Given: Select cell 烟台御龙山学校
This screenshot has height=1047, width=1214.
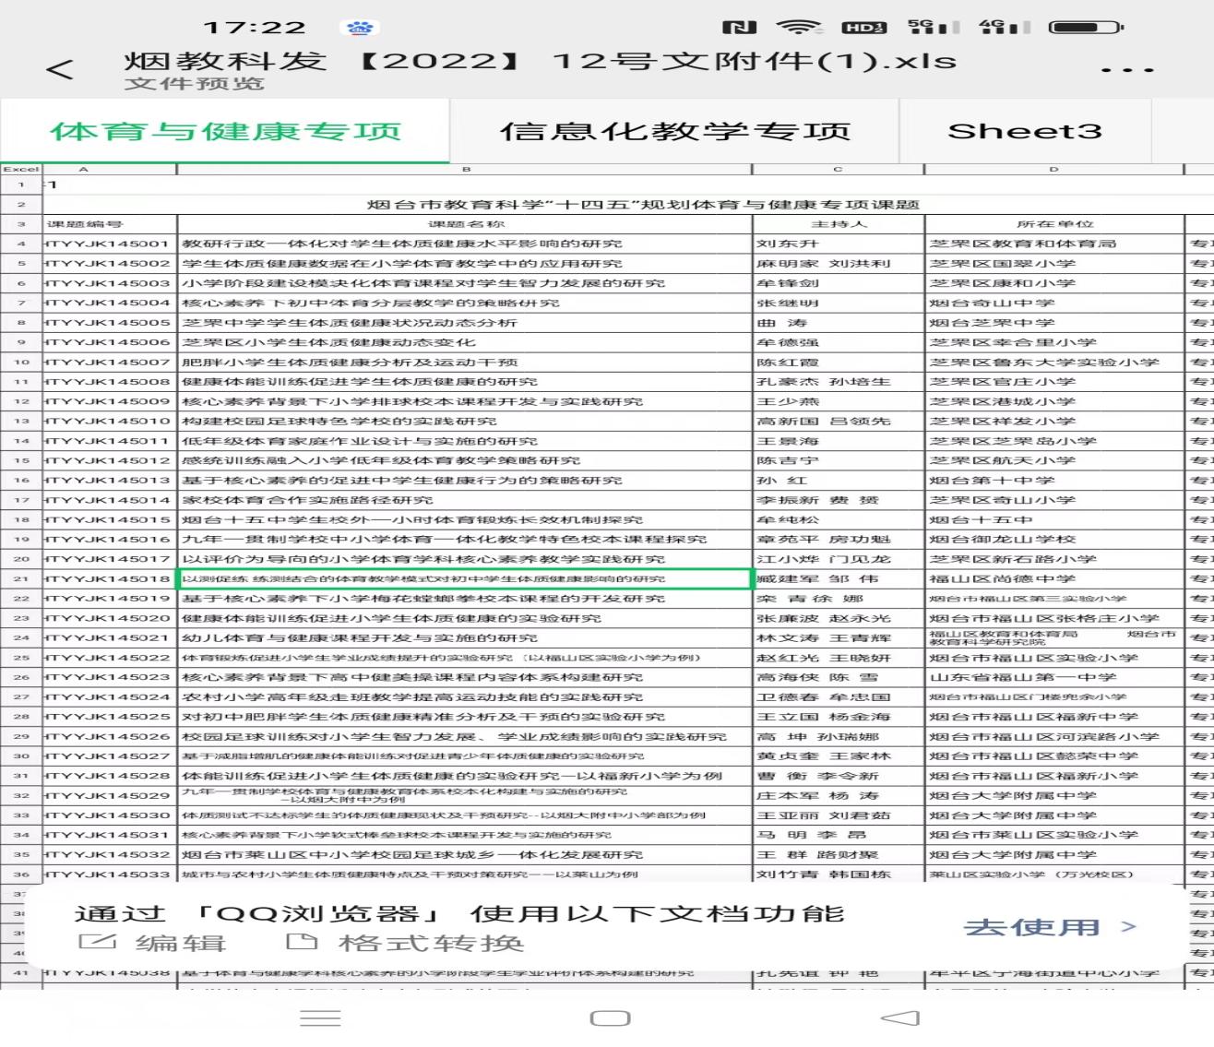Looking at the screenshot, I should pos(1054,540).
